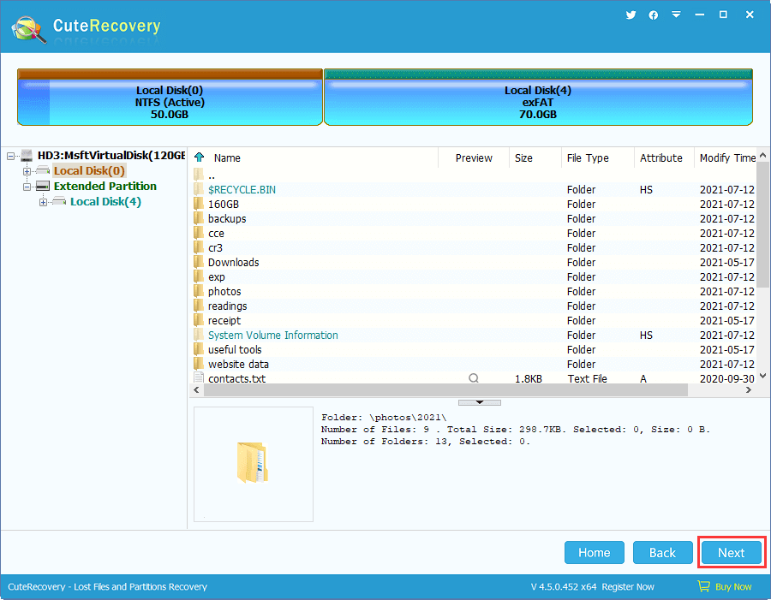Open the Buy Now link
Viewport: 771px width, 600px height.
click(733, 586)
